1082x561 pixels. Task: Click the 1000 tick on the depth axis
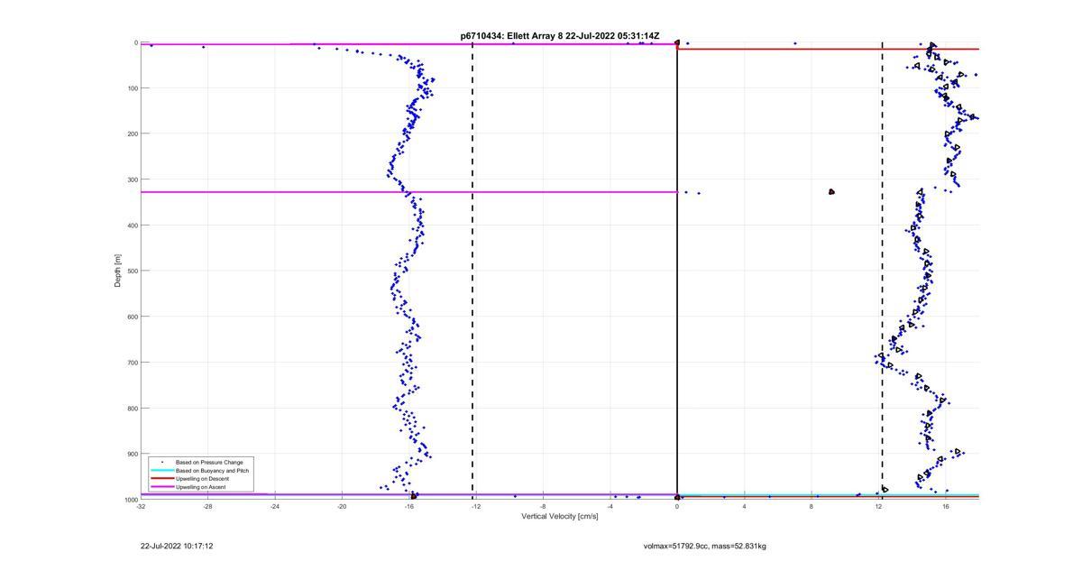point(130,499)
